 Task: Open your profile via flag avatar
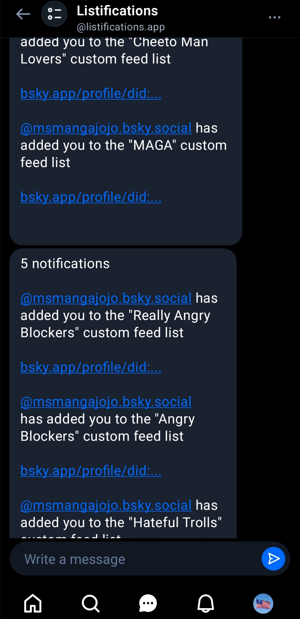[x=263, y=603]
